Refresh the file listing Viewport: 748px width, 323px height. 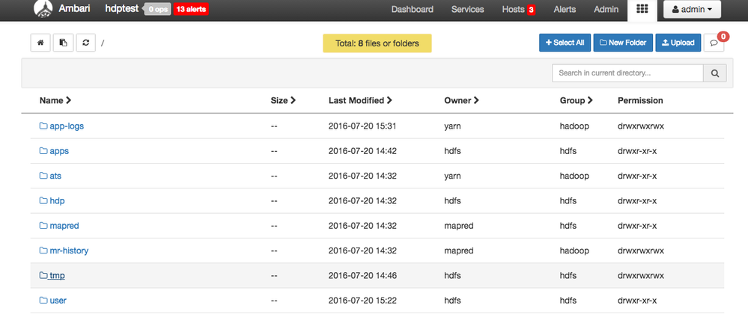pos(85,43)
